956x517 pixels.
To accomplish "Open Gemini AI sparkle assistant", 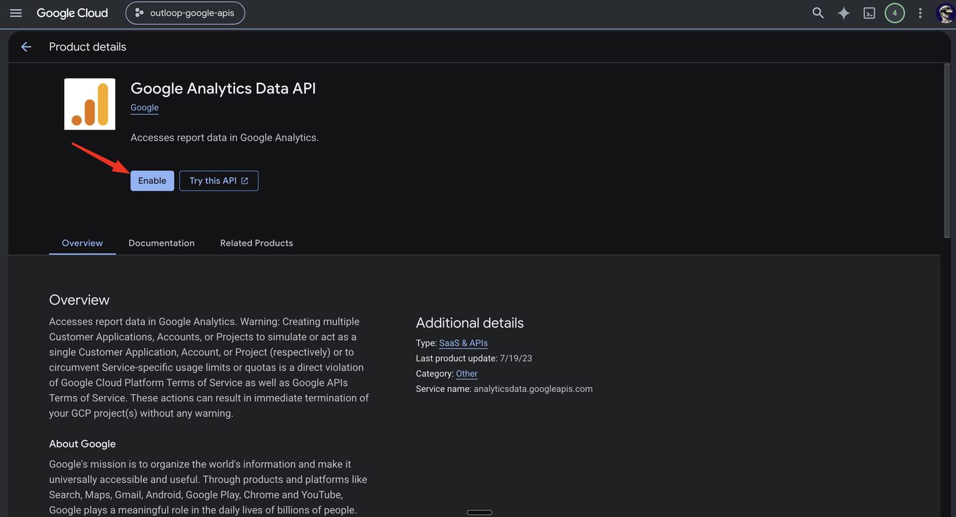I will click(844, 13).
